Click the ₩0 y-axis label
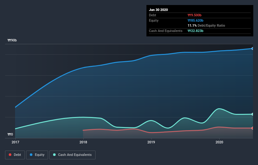This screenshot has width=258, height=165. click(x=10, y=134)
